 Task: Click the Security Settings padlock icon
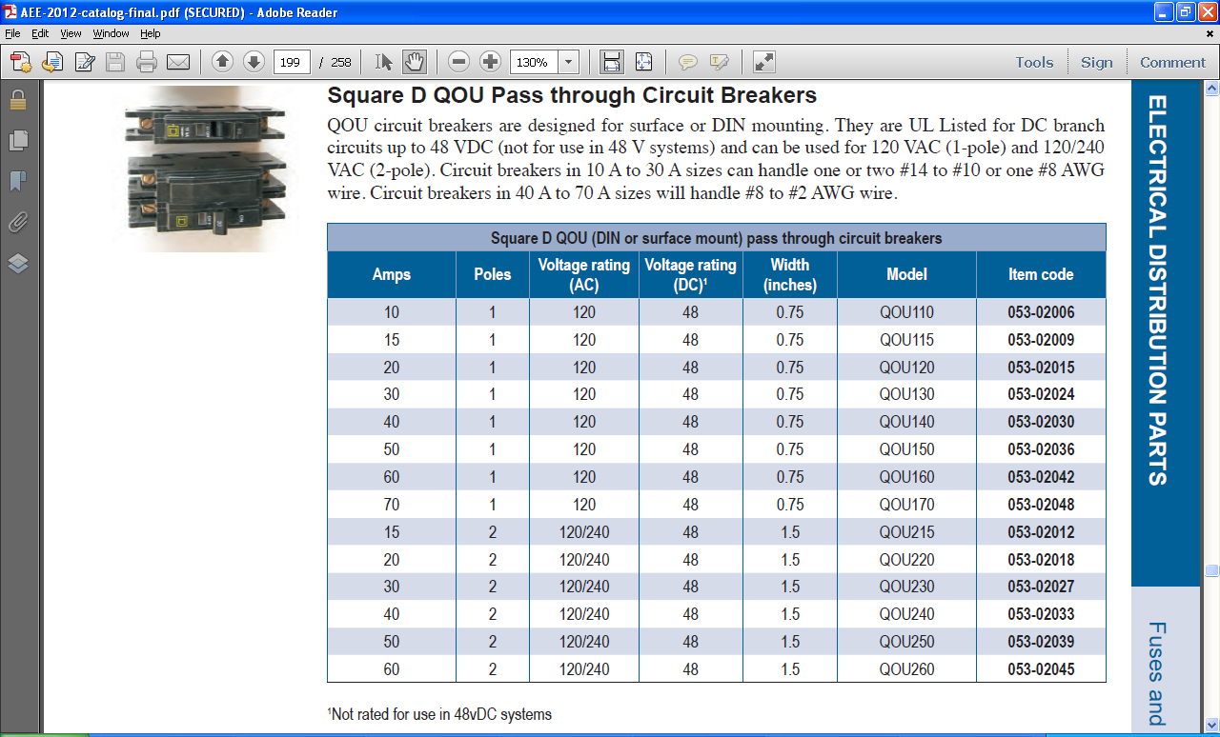[17, 100]
